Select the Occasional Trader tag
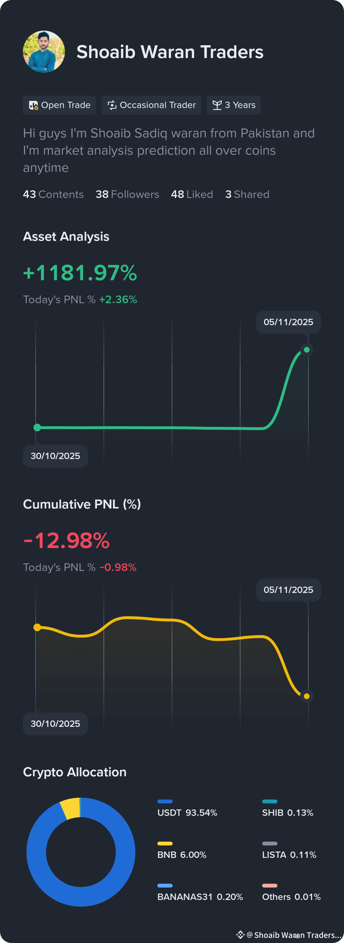This screenshot has height=943, width=344. [x=151, y=106]
